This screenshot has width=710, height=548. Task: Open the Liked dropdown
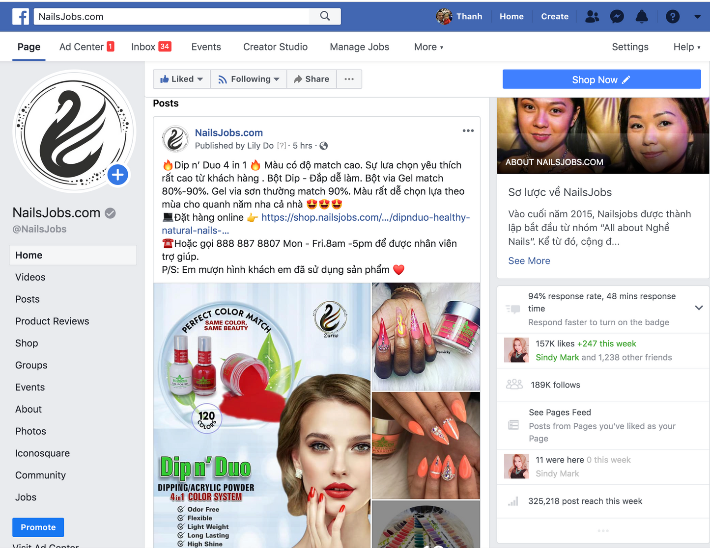pos(181,79)
